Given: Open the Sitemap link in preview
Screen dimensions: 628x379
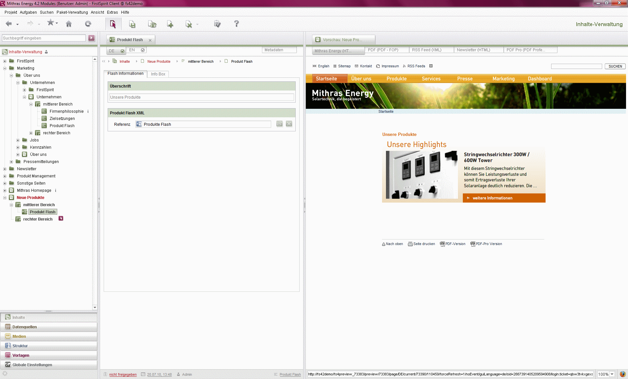Looking at the screenshot, I should [x=344, y=66].
